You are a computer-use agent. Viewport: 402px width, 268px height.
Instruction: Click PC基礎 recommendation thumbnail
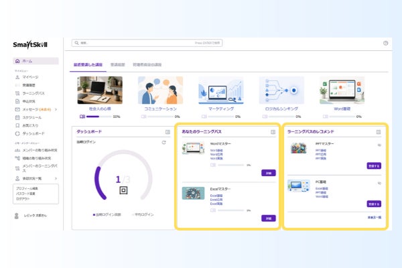299,186
